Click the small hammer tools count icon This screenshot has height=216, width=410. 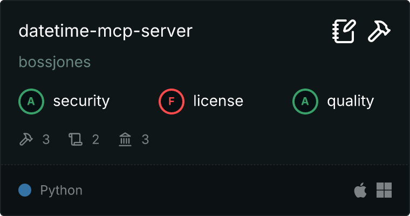coord(26,140)
